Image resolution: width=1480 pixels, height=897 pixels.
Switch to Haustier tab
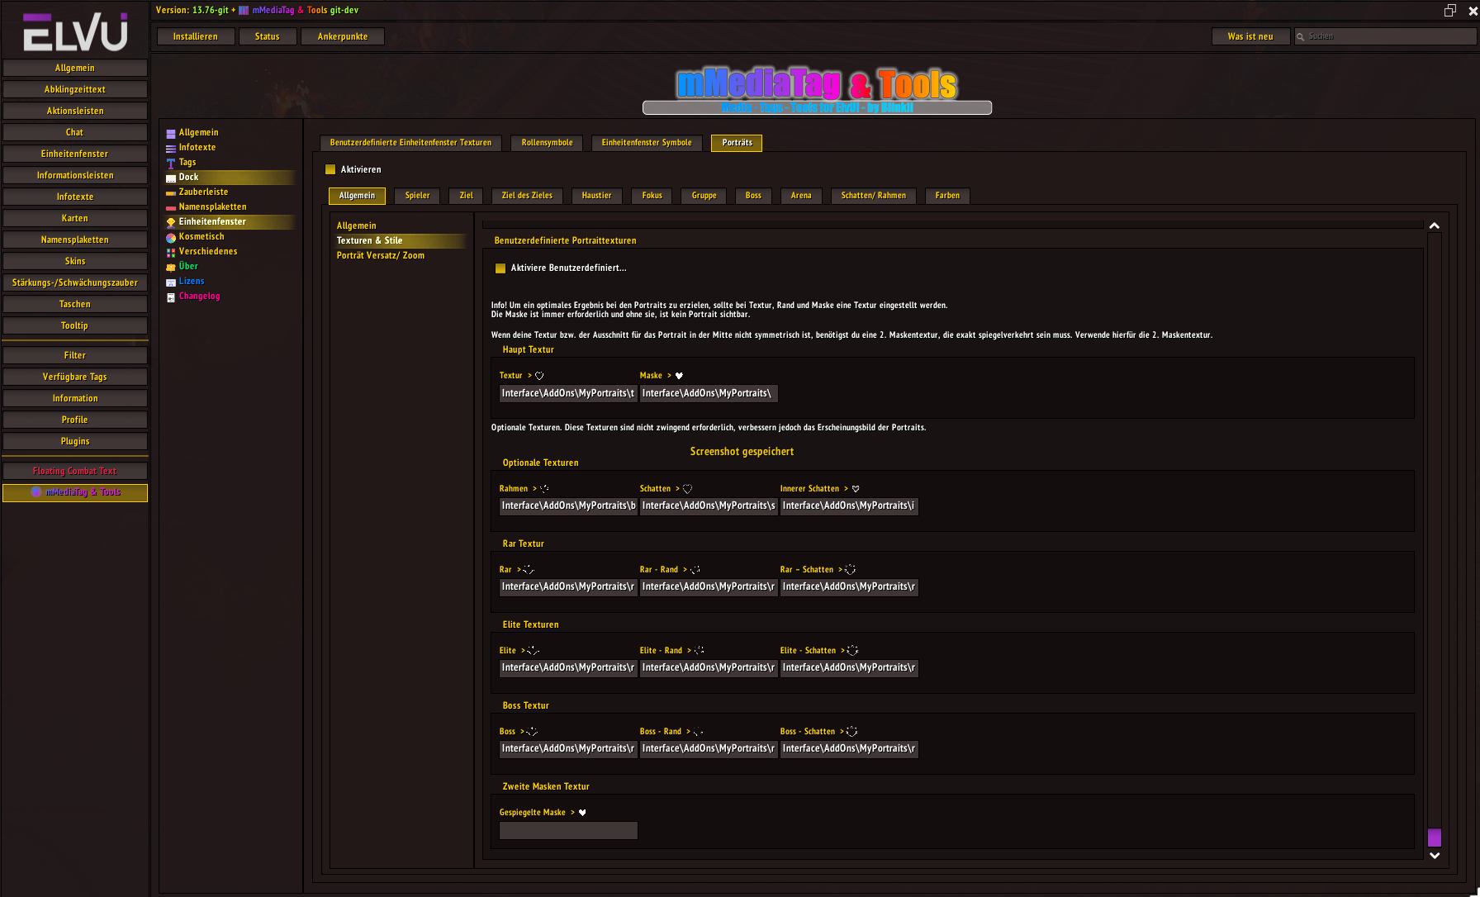596,196
